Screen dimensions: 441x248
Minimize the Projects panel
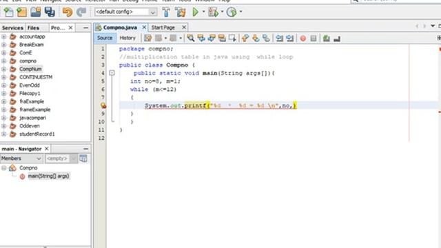[85, 28]
